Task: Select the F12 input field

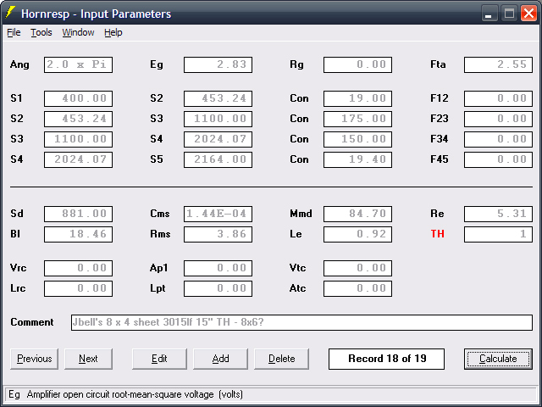Action: [498, 98]
